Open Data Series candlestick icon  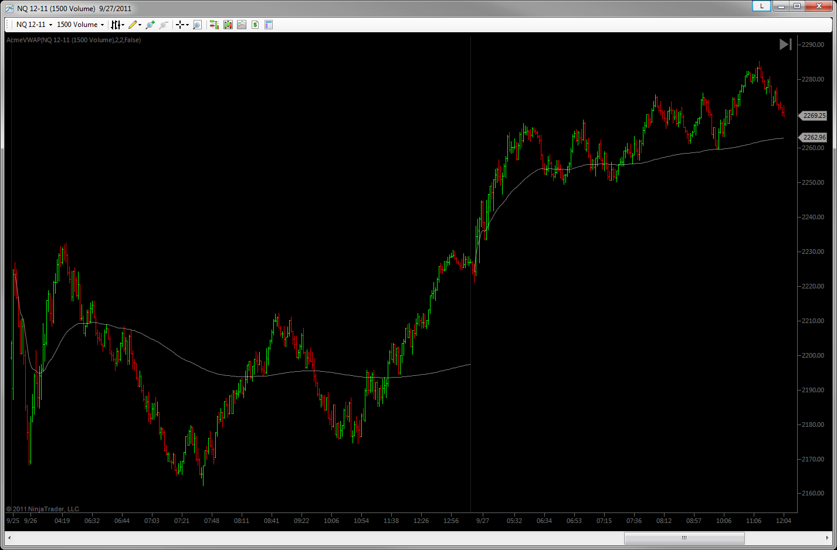click(228, 25)
